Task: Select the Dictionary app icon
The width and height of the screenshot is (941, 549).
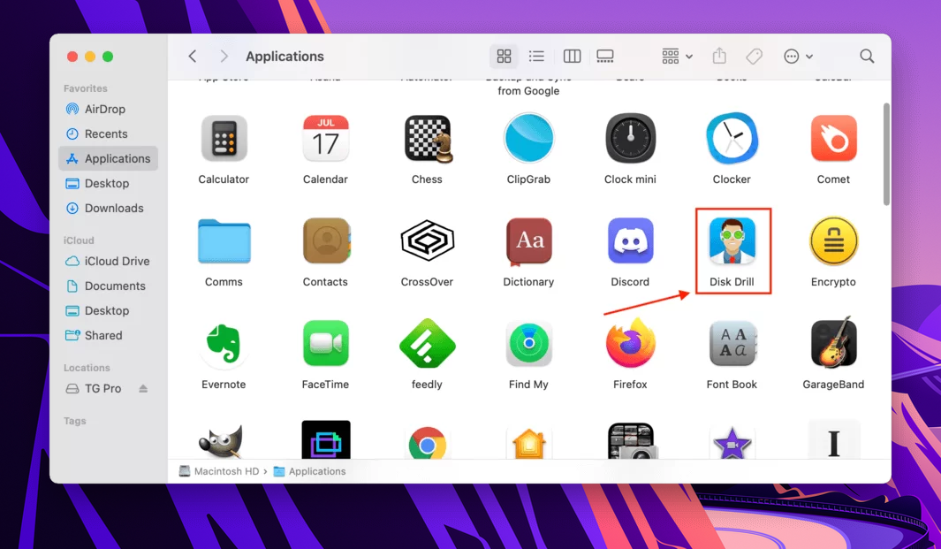Action: 528,240
